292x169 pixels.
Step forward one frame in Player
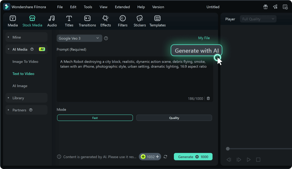239,160
